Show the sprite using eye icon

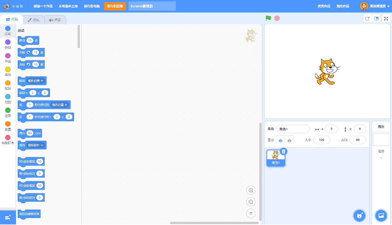(280, 140)
